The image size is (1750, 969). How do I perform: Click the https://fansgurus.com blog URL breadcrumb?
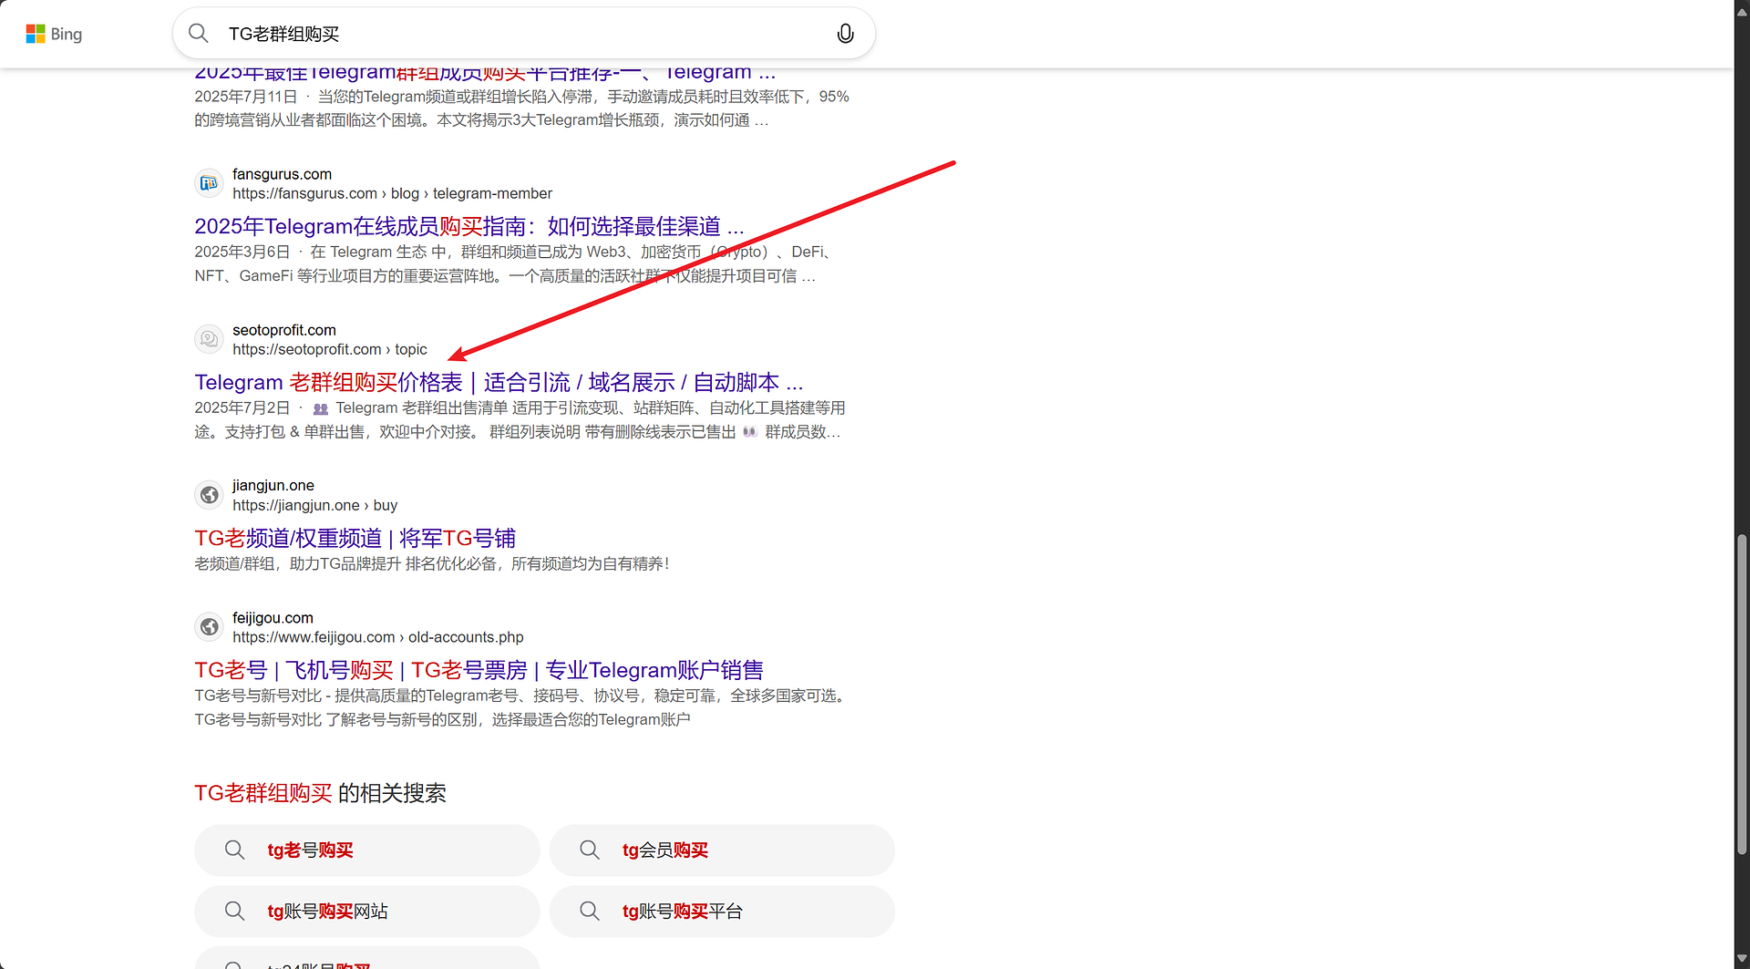point(392,193)
